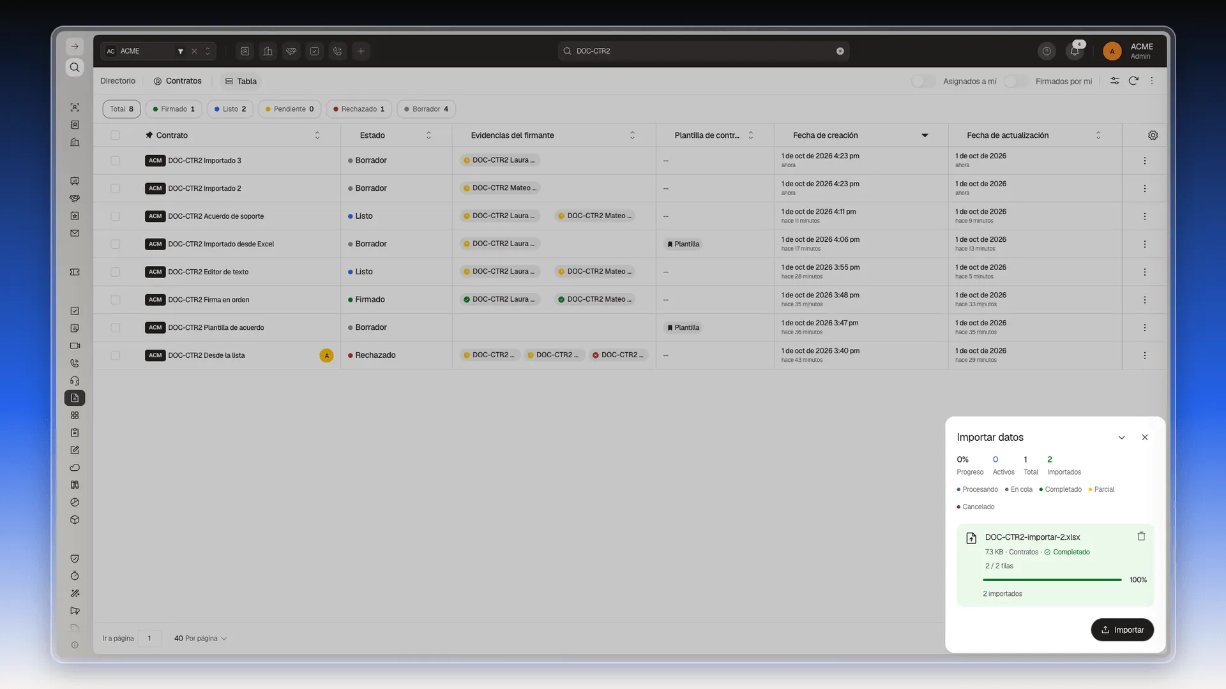The image size is (1226, 689).
Task: Check the DOC-CTR2 Acuerdo de soporte row
Action: click(115, 216)
